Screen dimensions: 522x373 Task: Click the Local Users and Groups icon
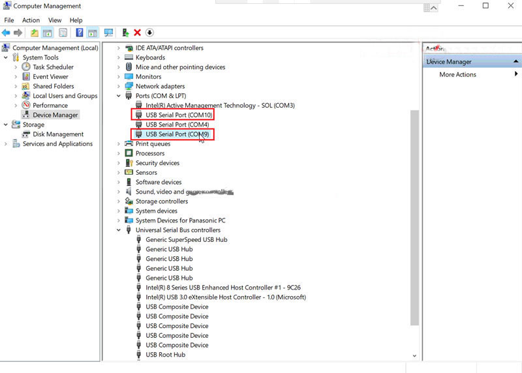click(x=26, y=95)
